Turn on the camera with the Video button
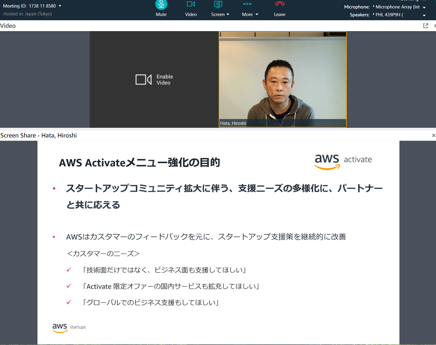Screen dimensions: 436x345 [x=191, y=8]
